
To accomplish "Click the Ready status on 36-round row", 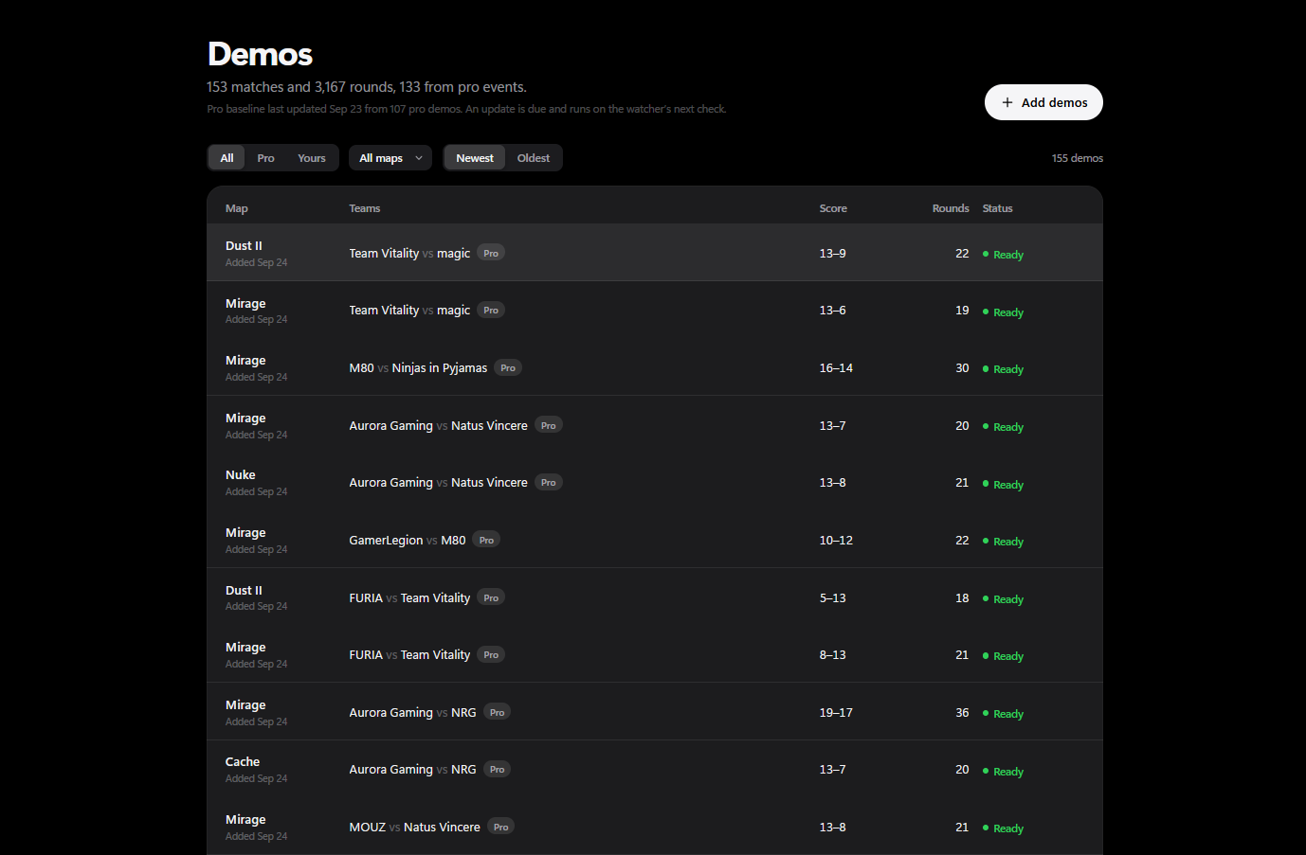I will click(x=1004, y=714).
